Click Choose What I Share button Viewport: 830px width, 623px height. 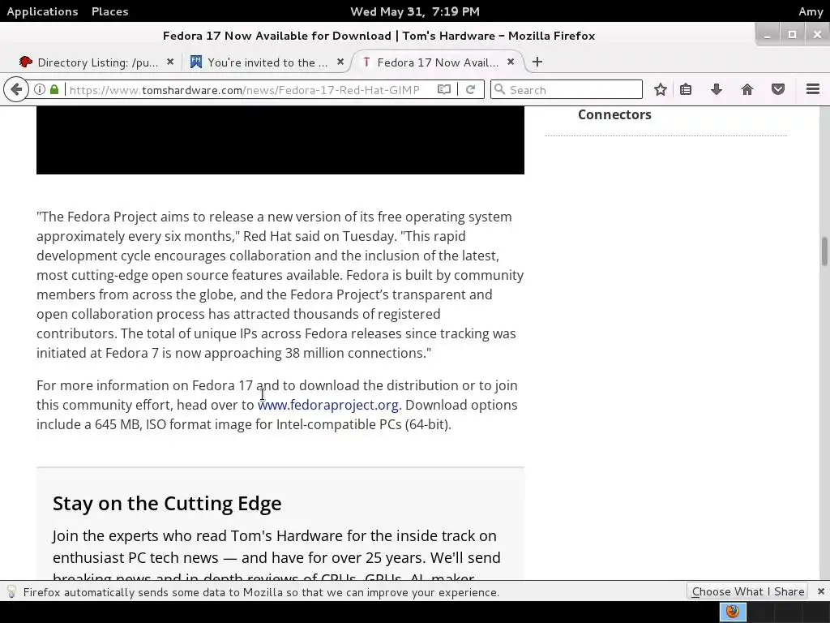click(x=747, y=591)
